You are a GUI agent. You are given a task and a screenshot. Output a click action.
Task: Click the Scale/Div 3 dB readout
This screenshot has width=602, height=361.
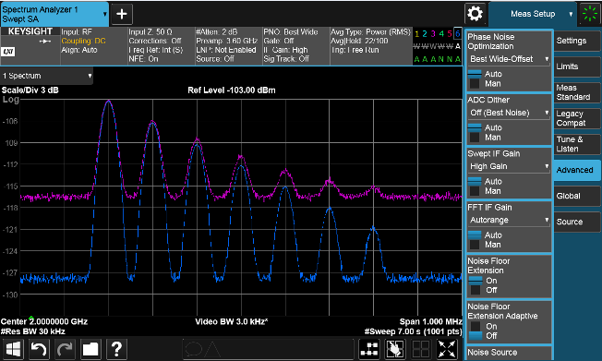point(30,90)
